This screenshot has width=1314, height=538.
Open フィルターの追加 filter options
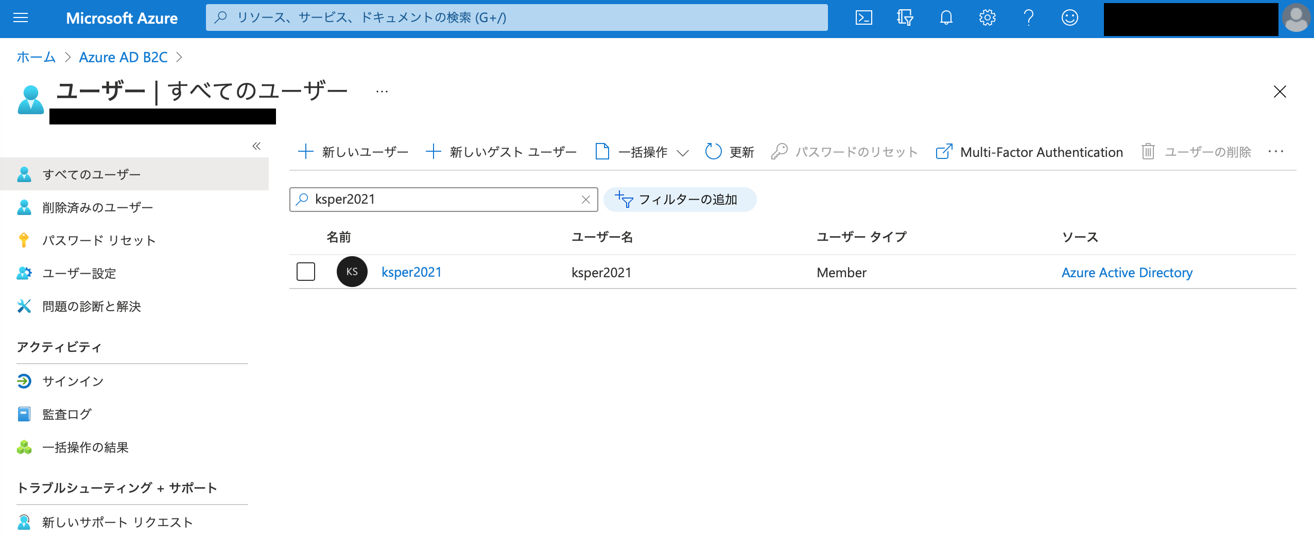click(680, 200)
